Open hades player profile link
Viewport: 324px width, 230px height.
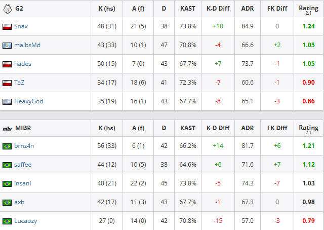[x=23, y=64]
